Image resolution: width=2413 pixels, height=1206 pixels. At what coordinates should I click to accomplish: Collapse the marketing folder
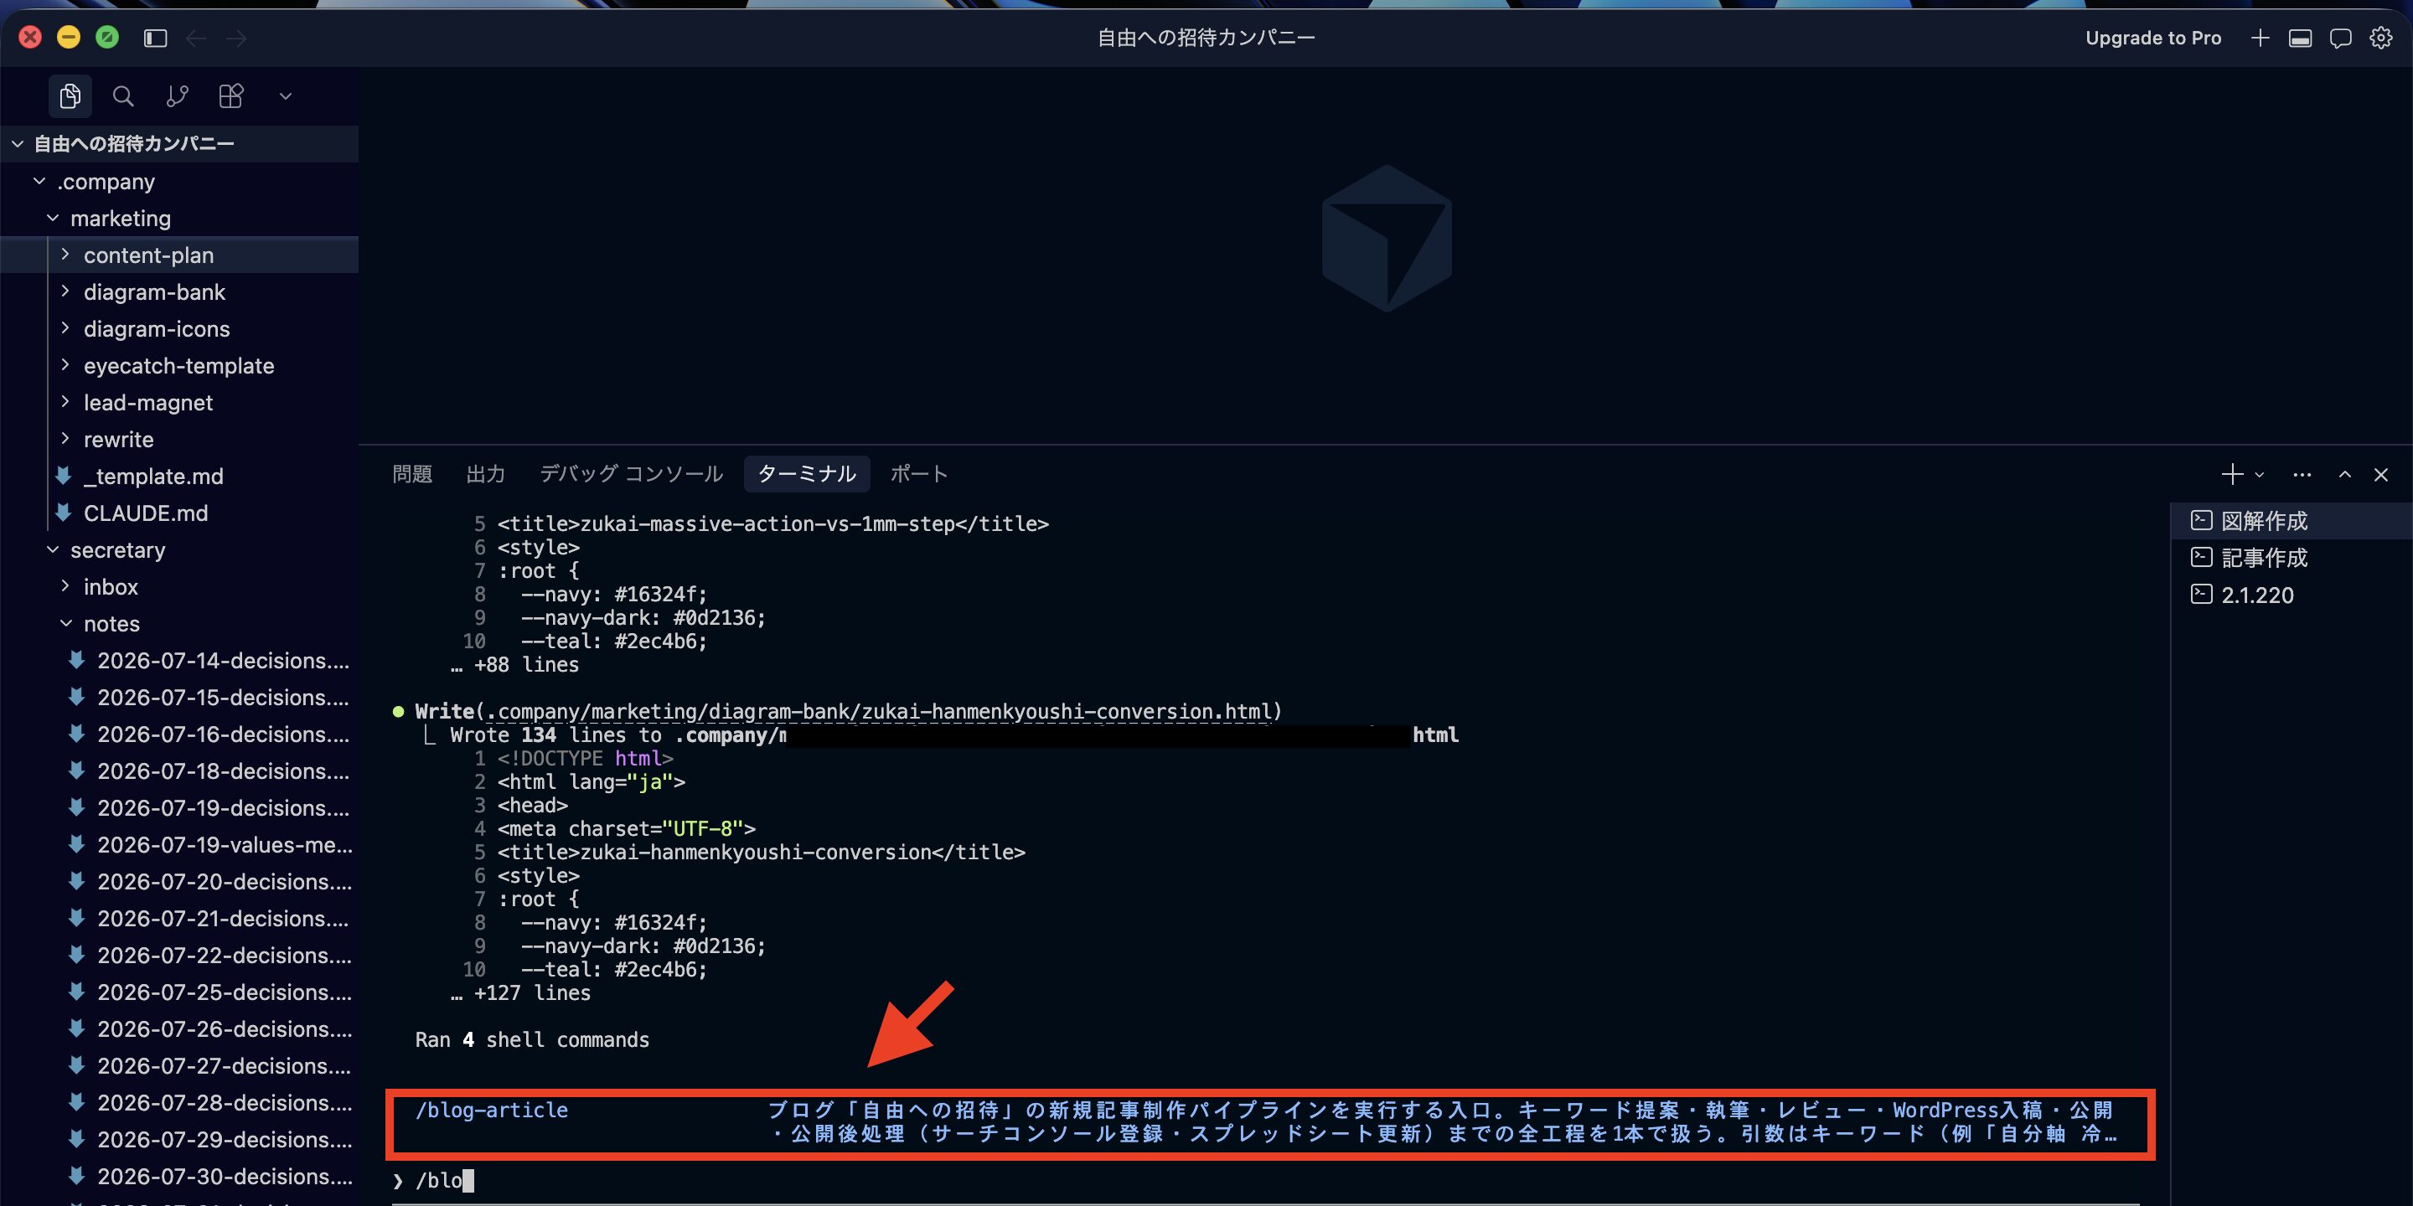[x=179, y=218]
